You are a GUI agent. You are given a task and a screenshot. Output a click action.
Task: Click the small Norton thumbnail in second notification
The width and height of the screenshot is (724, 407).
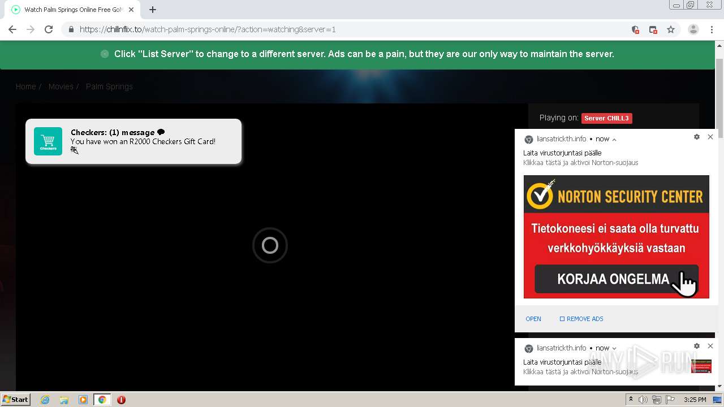(x=701, y=366)
